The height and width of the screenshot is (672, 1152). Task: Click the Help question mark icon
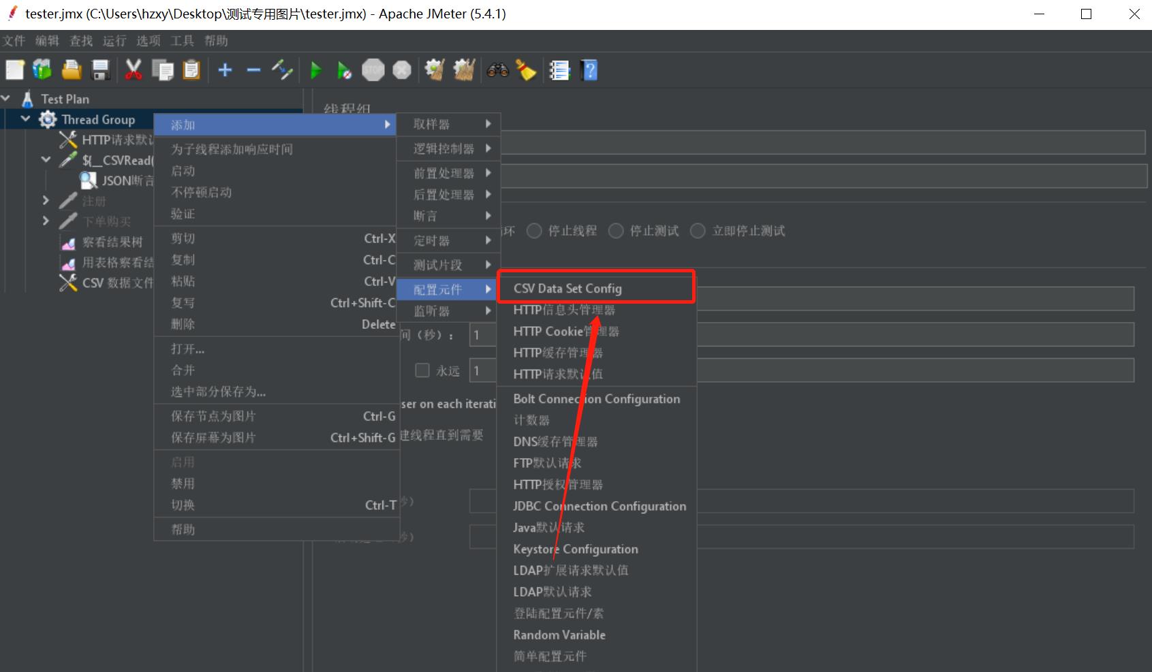(x=589, y=69)
